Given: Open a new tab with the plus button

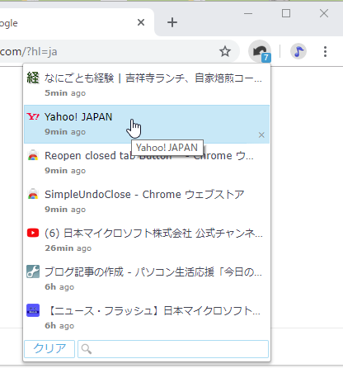Looking at the screenshot, I should pos(172,22).
